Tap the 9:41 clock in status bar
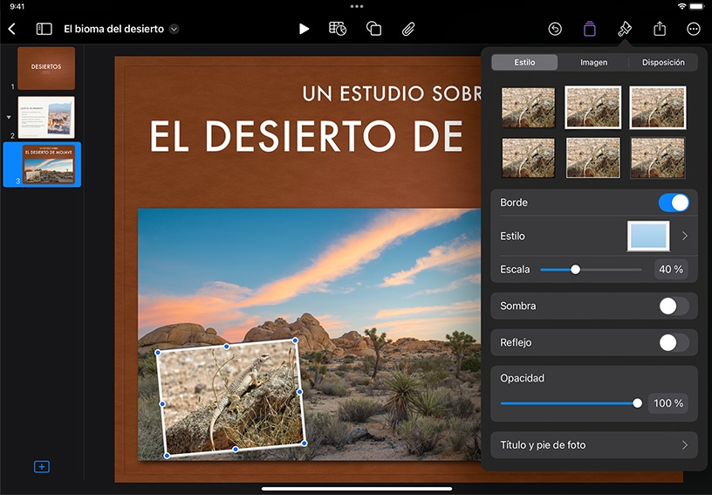The width and height of the screenshot is (712, 495). tap(17, 6)
